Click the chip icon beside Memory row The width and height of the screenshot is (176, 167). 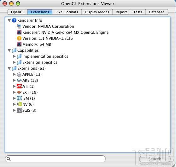tap(19, 45)
